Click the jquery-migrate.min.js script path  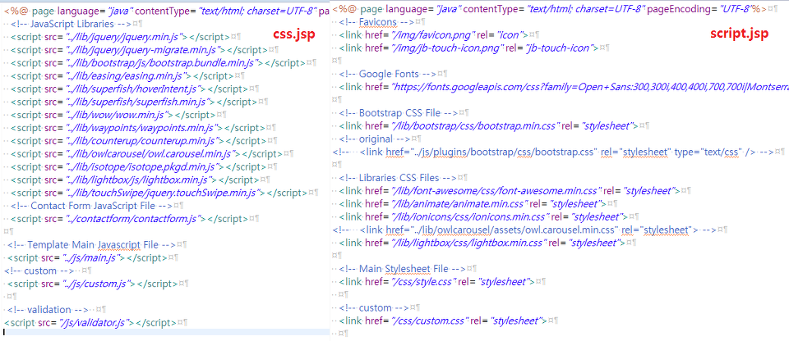tap(145, 50)
